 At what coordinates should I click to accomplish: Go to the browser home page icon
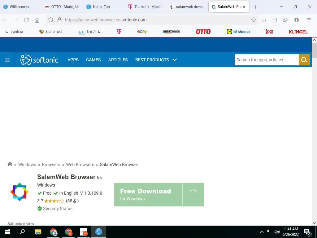pyautogui.click(x=37, y=20)
